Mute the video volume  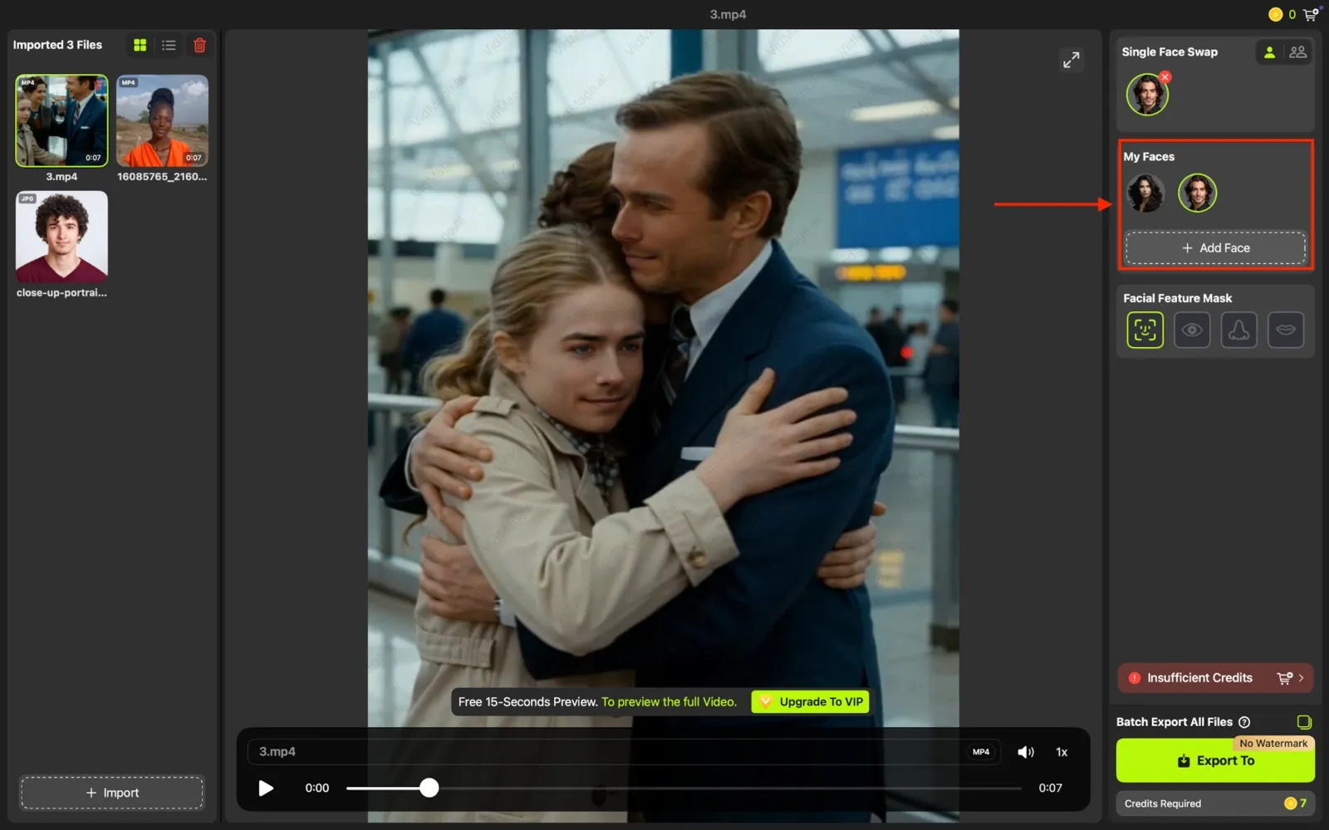pyautogui.click(x=1026, y=752)
